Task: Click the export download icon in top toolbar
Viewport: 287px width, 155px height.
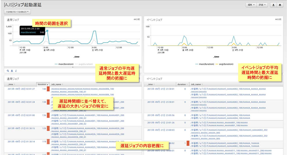Action: point(274,5)
